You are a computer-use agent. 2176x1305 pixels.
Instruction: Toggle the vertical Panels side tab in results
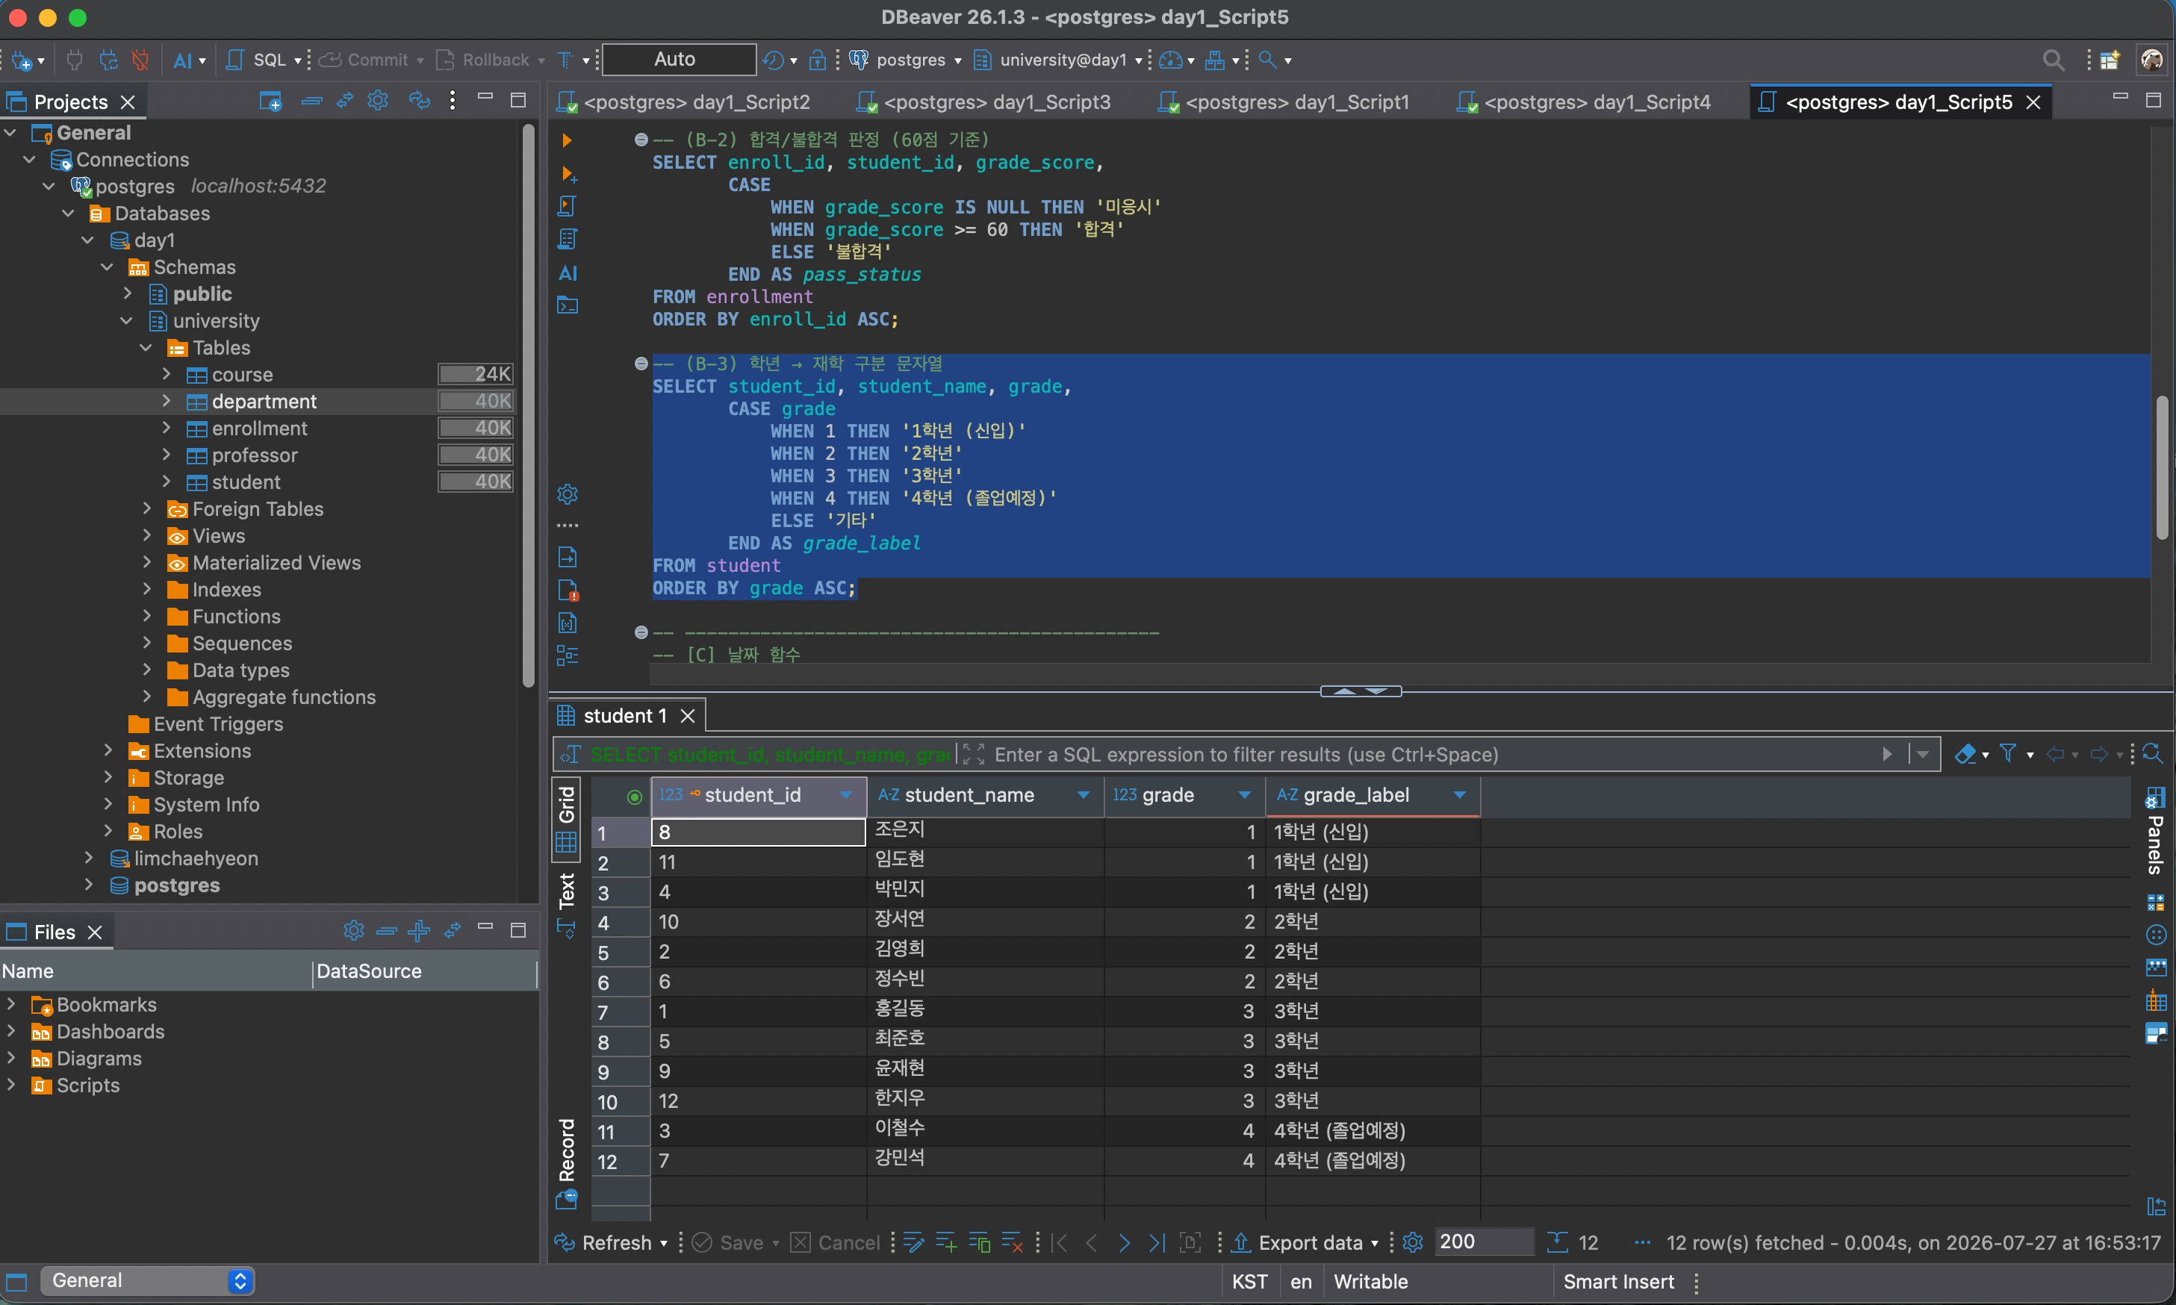click(x=2155, y=832)
